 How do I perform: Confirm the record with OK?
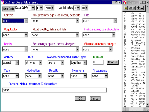coord(80,98)
